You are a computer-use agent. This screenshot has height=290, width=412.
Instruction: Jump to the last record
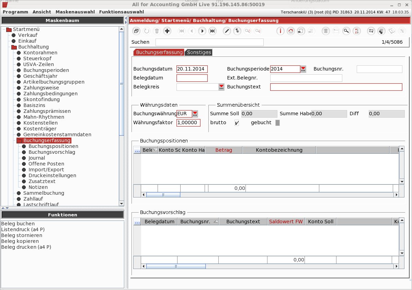point(213,31)
